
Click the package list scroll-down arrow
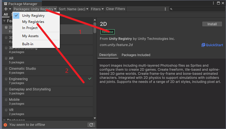(x=95, y=118)
